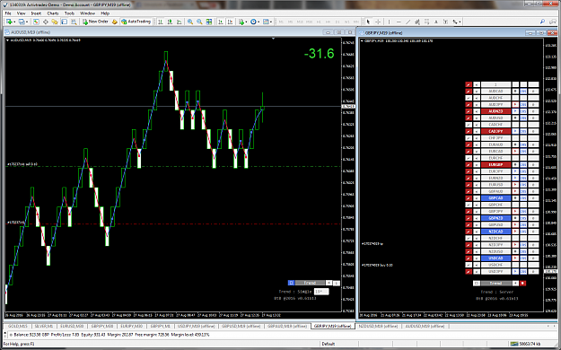Switch to the GOLD,M15 chart tab

tap(18, 326)
